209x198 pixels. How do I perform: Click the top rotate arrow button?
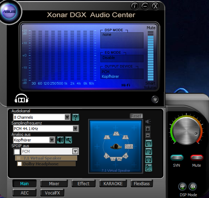point(148,144)
